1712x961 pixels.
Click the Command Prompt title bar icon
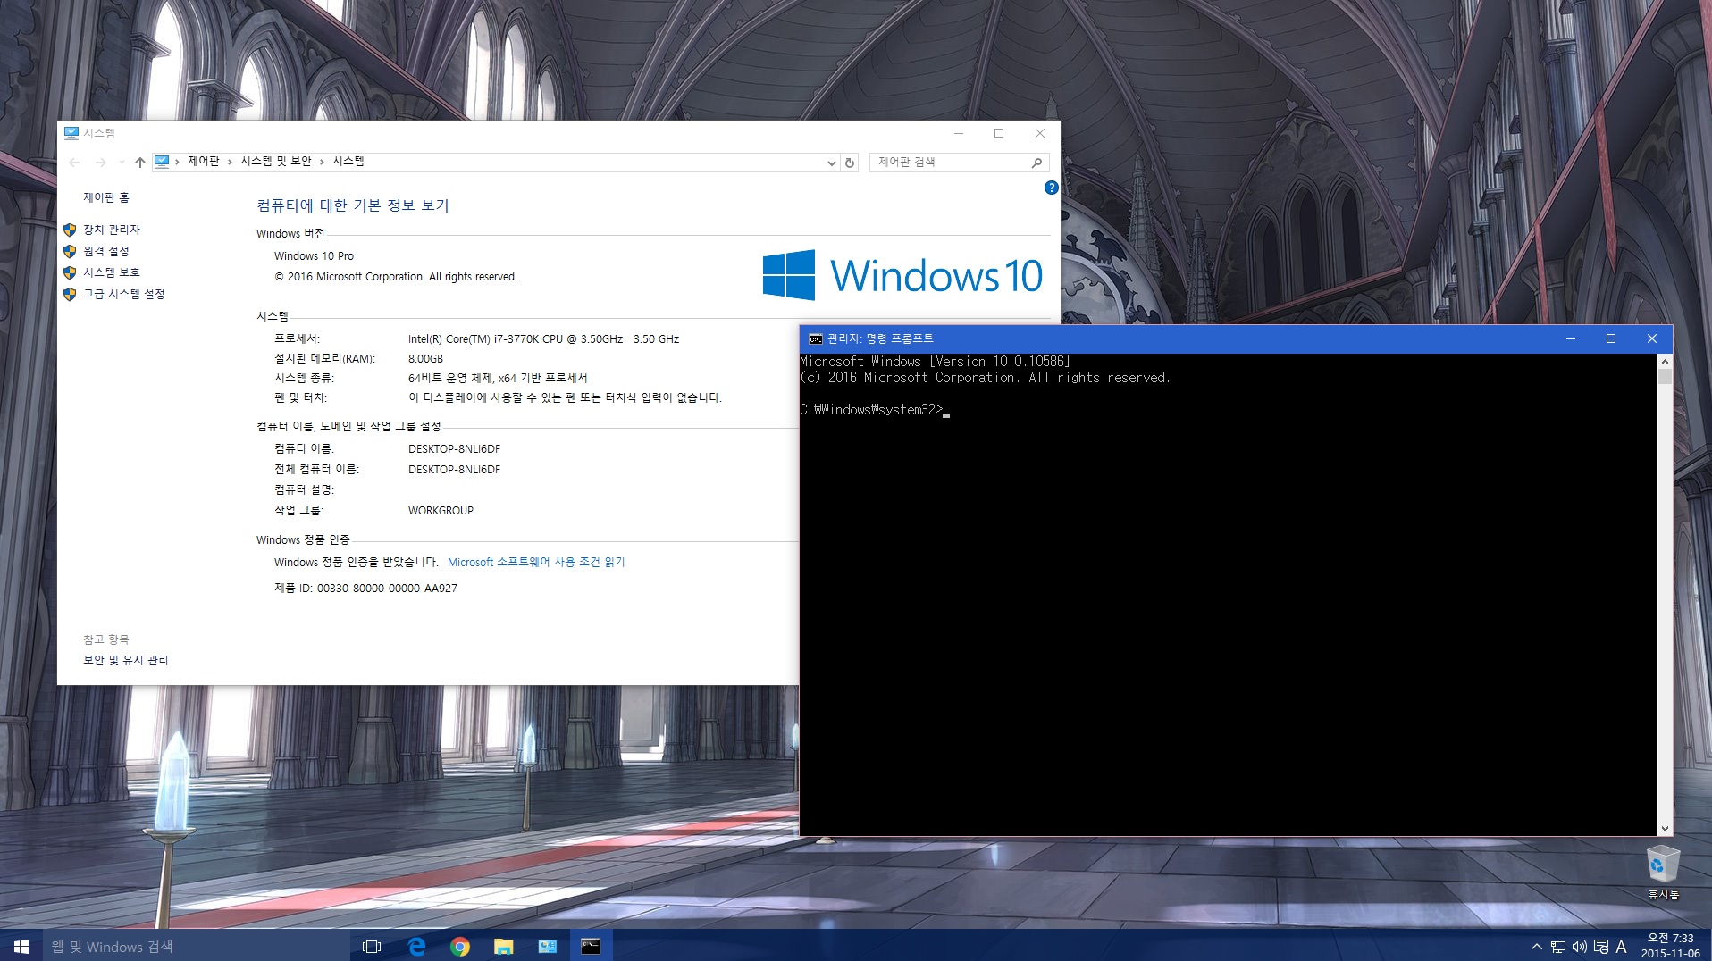pos(815,338)
